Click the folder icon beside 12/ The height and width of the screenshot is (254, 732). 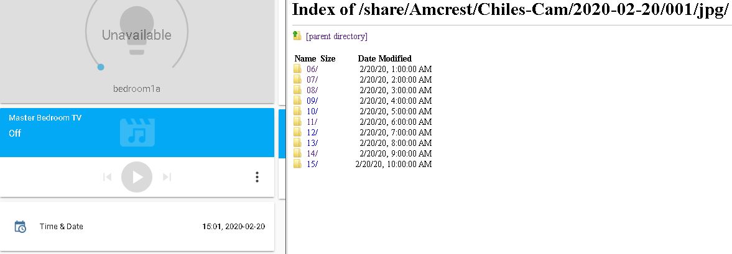297,132
